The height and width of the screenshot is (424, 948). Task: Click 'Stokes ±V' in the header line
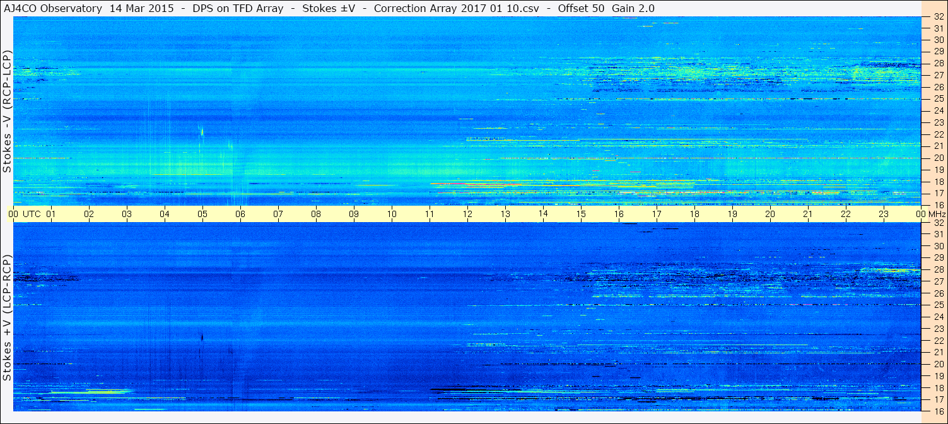tap(329, 8)
